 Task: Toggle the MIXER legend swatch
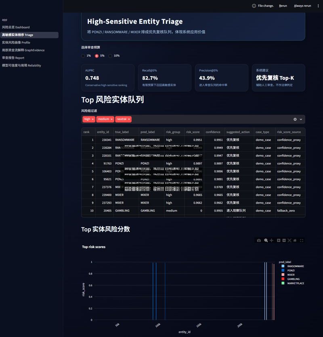(x=283, y=275)
